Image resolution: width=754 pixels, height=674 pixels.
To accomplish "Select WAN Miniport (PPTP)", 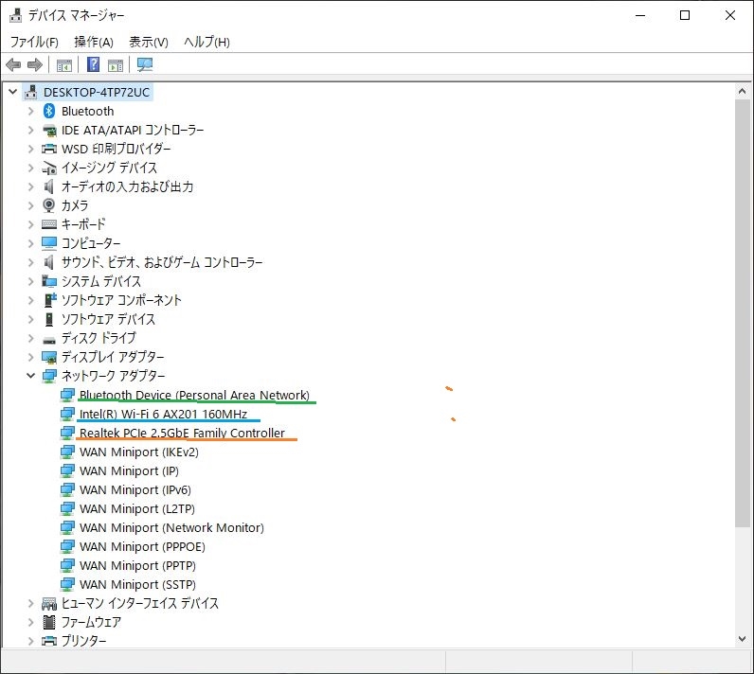I will (x=137, y=565).
